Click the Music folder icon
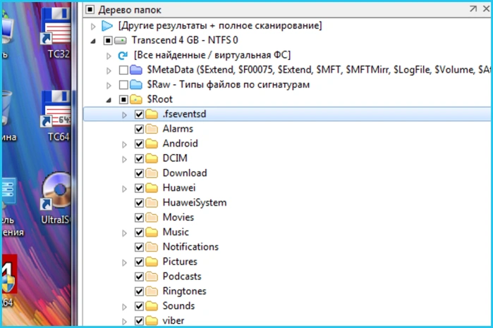 click(152, 232)
